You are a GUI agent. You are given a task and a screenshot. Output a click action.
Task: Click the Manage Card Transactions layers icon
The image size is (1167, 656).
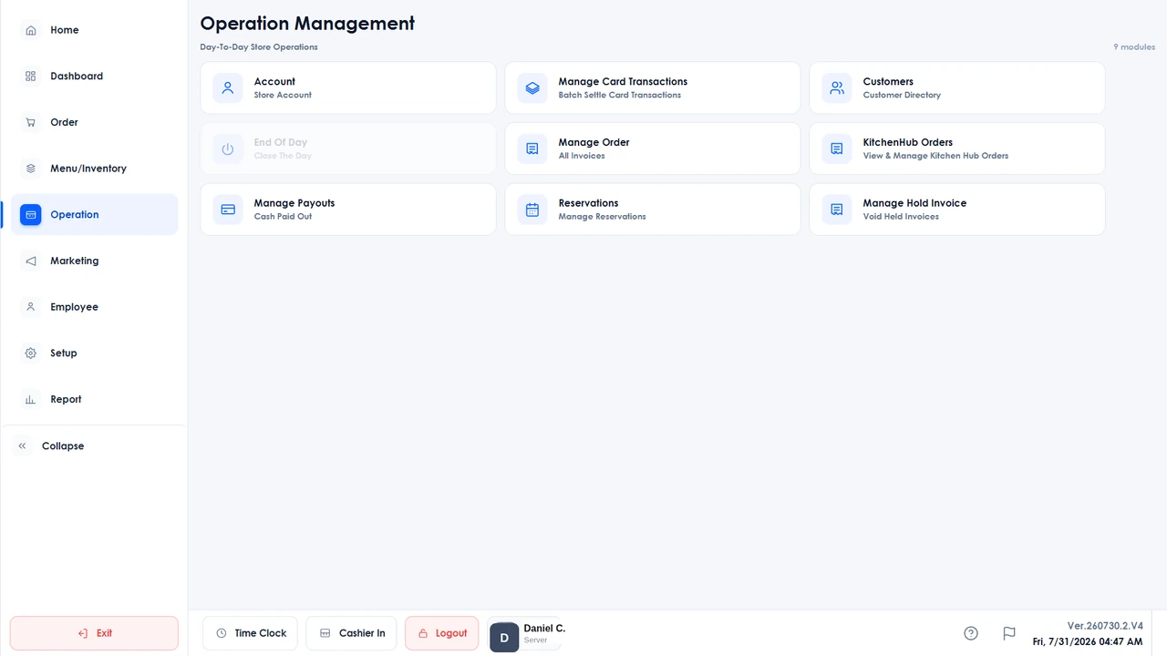coord(532,88)
